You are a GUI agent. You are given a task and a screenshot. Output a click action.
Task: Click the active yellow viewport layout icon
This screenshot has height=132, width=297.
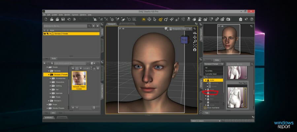click(144, 19)
